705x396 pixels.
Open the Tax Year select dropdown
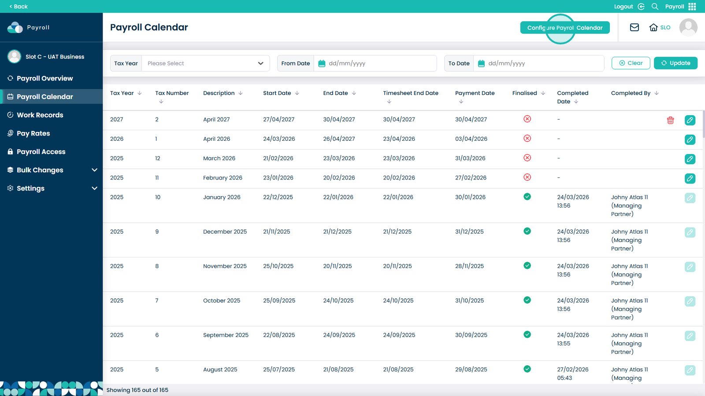[205, 63]
